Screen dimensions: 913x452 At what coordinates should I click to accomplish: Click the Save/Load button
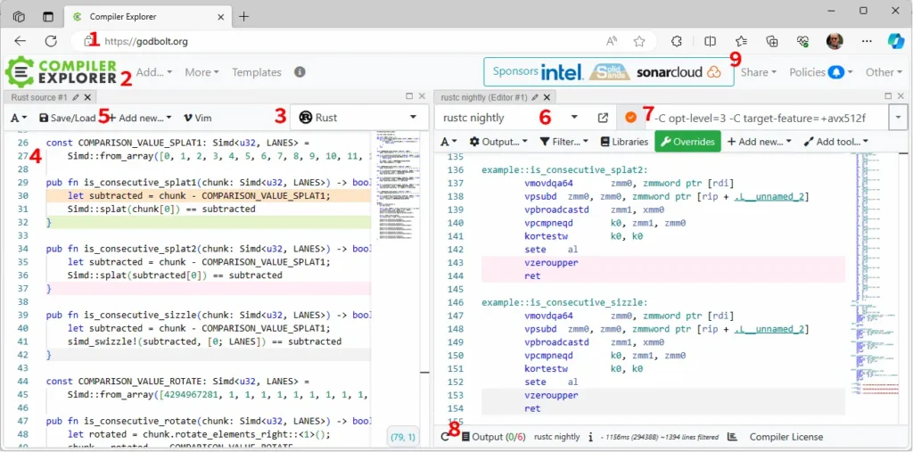point(67,118)
